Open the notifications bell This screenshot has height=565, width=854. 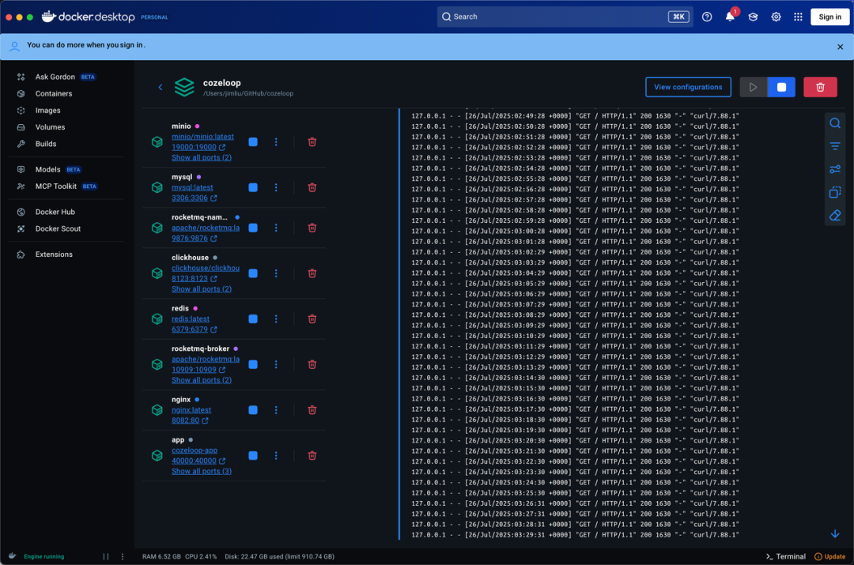click(730, 17)
